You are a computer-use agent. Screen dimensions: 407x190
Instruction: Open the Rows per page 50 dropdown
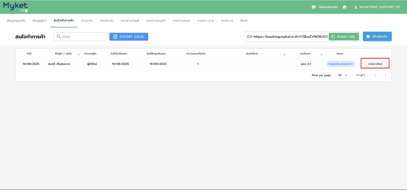[x=342, y=75]
